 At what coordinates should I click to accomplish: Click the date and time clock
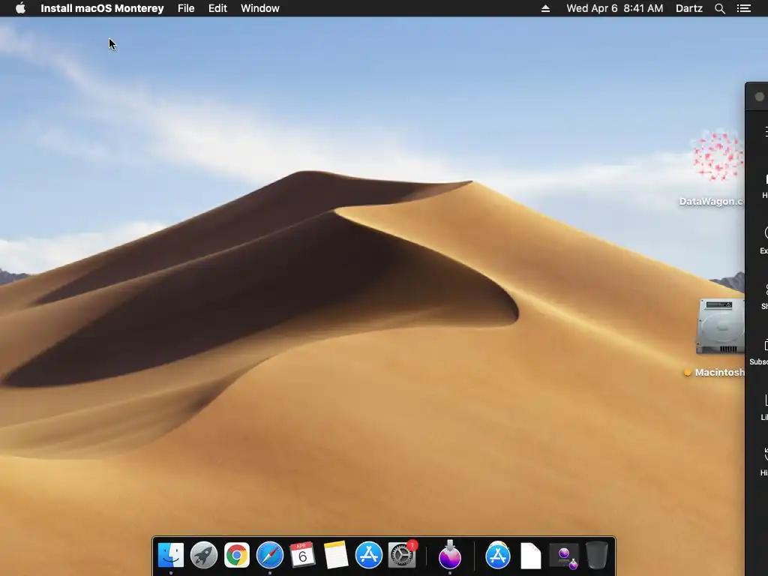(615, 8)
